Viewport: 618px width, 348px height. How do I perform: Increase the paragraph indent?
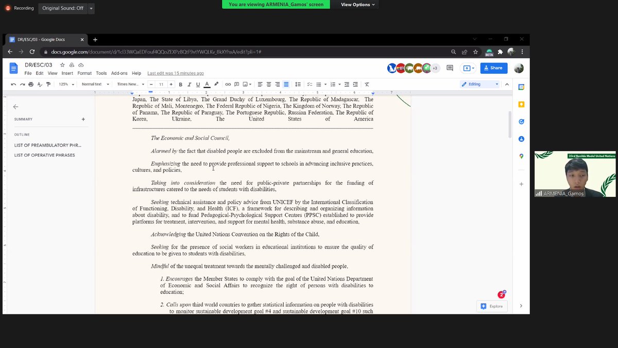tap(356, 84)
